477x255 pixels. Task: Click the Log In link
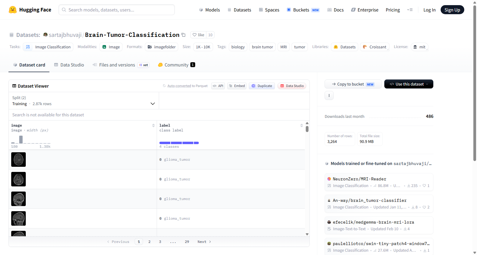click(429, 10)
